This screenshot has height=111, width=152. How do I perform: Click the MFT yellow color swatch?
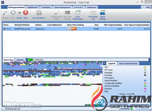point(145,67)
